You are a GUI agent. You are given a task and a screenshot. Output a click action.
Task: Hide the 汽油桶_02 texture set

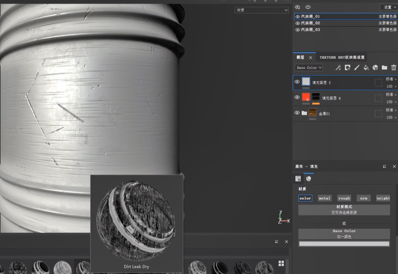click(x=298, y=23)
